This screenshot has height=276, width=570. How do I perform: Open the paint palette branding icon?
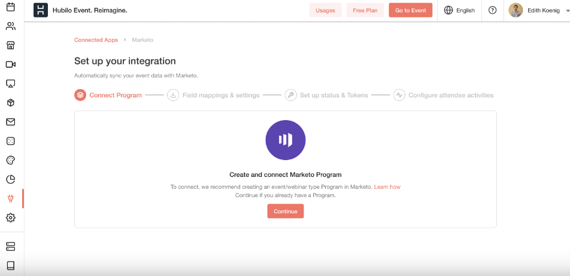11,160
